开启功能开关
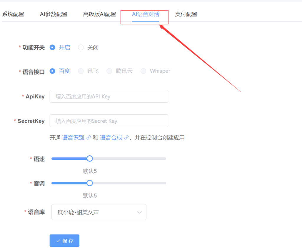 [x=52, y=47]
